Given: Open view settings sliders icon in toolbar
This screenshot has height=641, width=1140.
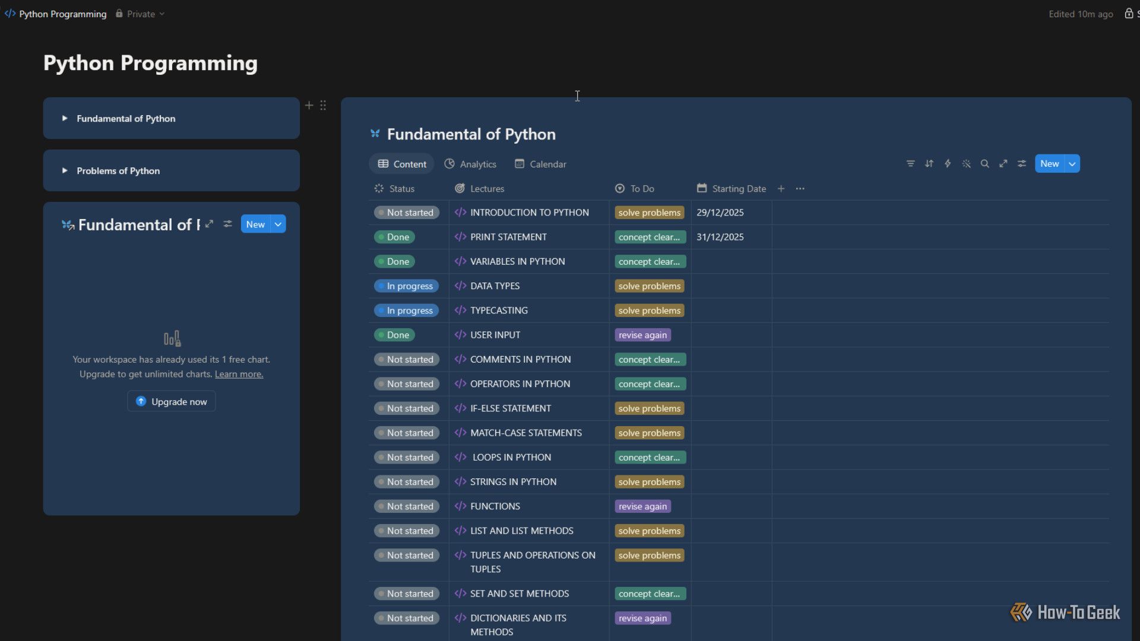Looking at the screenshot, I should pyautogui.click(x=1021, y=164).
